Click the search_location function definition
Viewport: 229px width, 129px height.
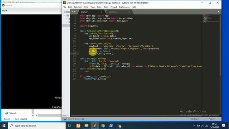point(100,33)
